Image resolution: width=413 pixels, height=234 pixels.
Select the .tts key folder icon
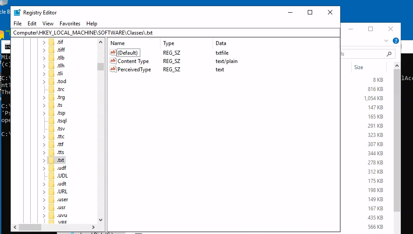pos(52,152)
